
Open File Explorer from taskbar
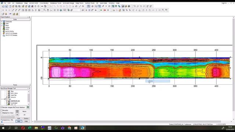click(x=36, y=128)
